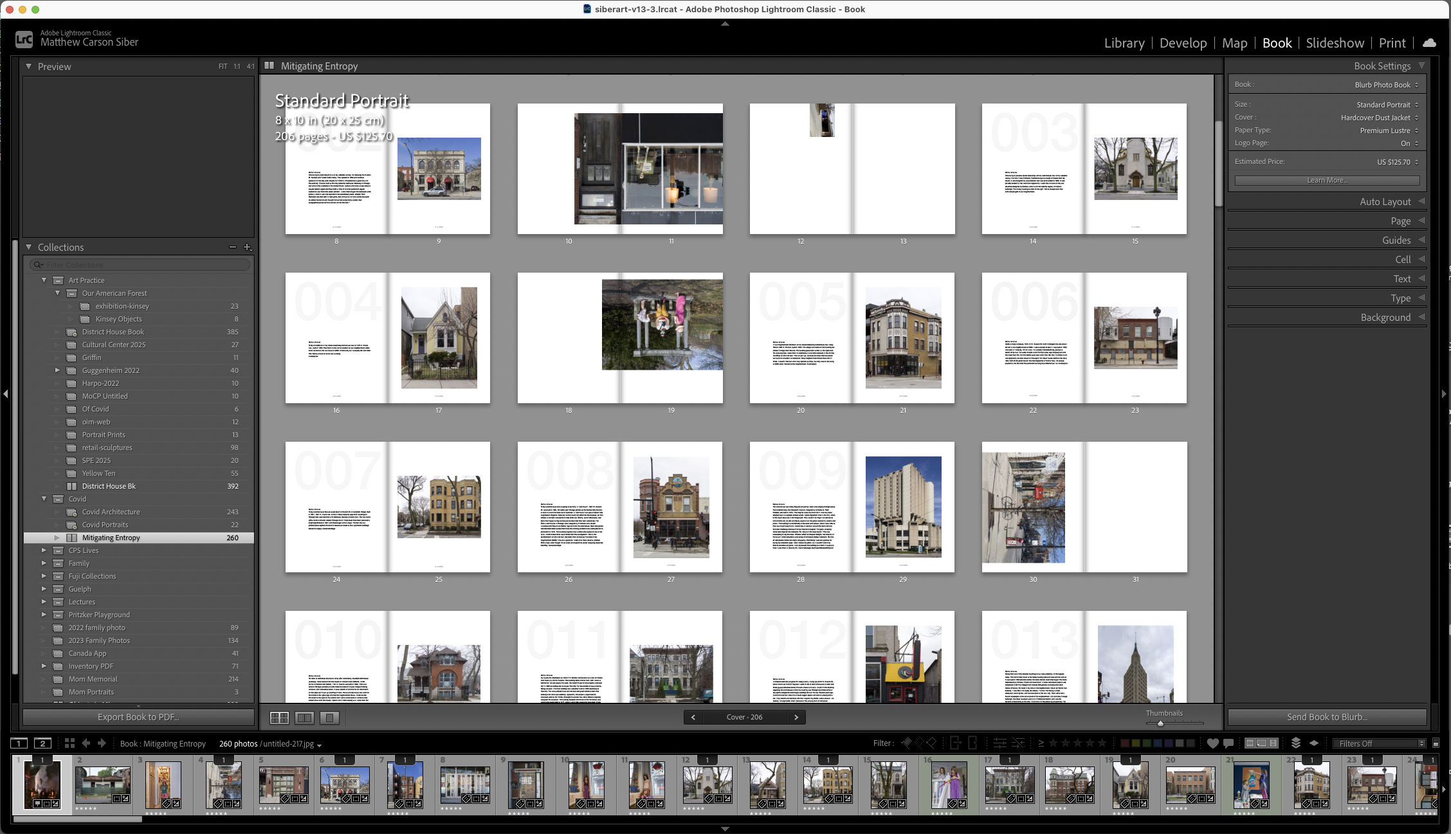
Task: Click next page arrow beside Cover - 206
Action: [x=796, y=717]
